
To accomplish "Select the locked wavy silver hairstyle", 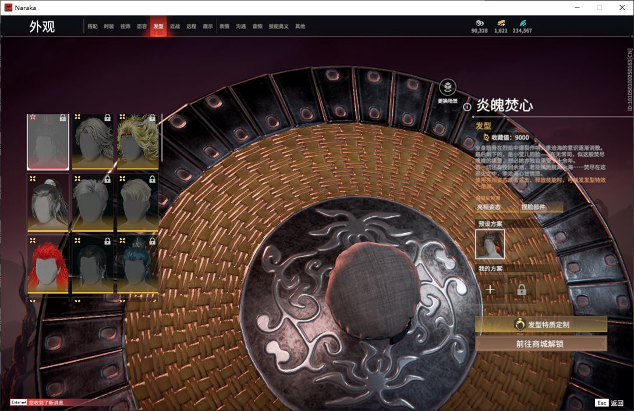I will 93,142.
